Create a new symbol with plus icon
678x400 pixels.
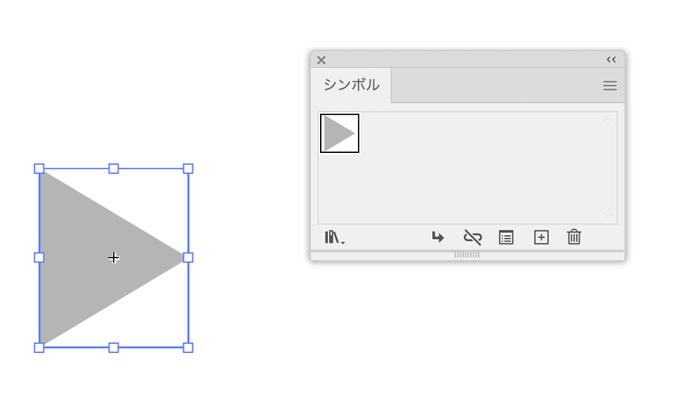tap(541, 237)
